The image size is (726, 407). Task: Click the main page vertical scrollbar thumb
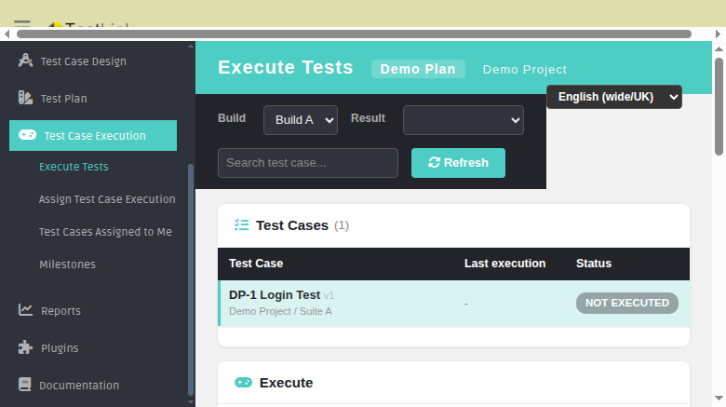point(719,106)
